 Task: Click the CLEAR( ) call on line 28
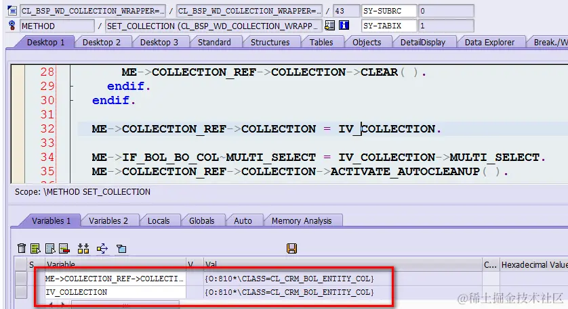pyautogui.click(x=390, y=72)
